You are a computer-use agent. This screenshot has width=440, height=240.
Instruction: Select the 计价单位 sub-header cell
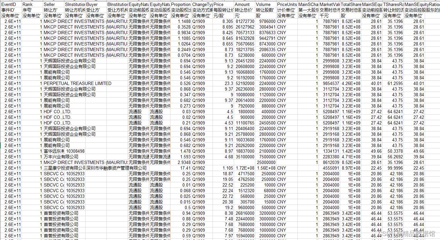(x=287, y=10)
